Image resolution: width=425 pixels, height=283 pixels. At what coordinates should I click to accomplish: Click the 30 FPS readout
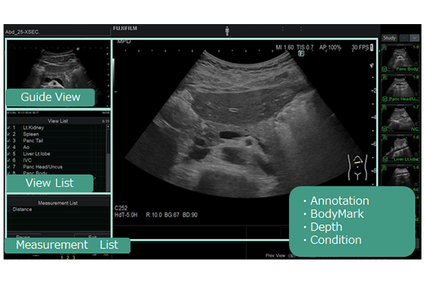tap(361, 47)
